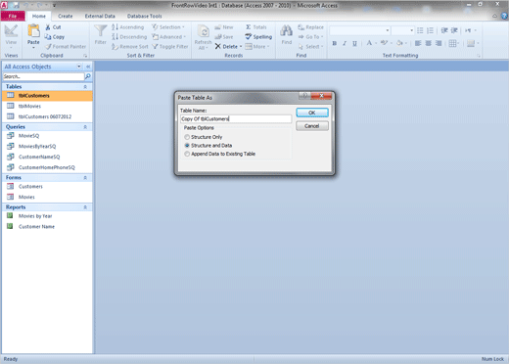
Task: Collapse the Forms group
Action: [x=85, y=178]
